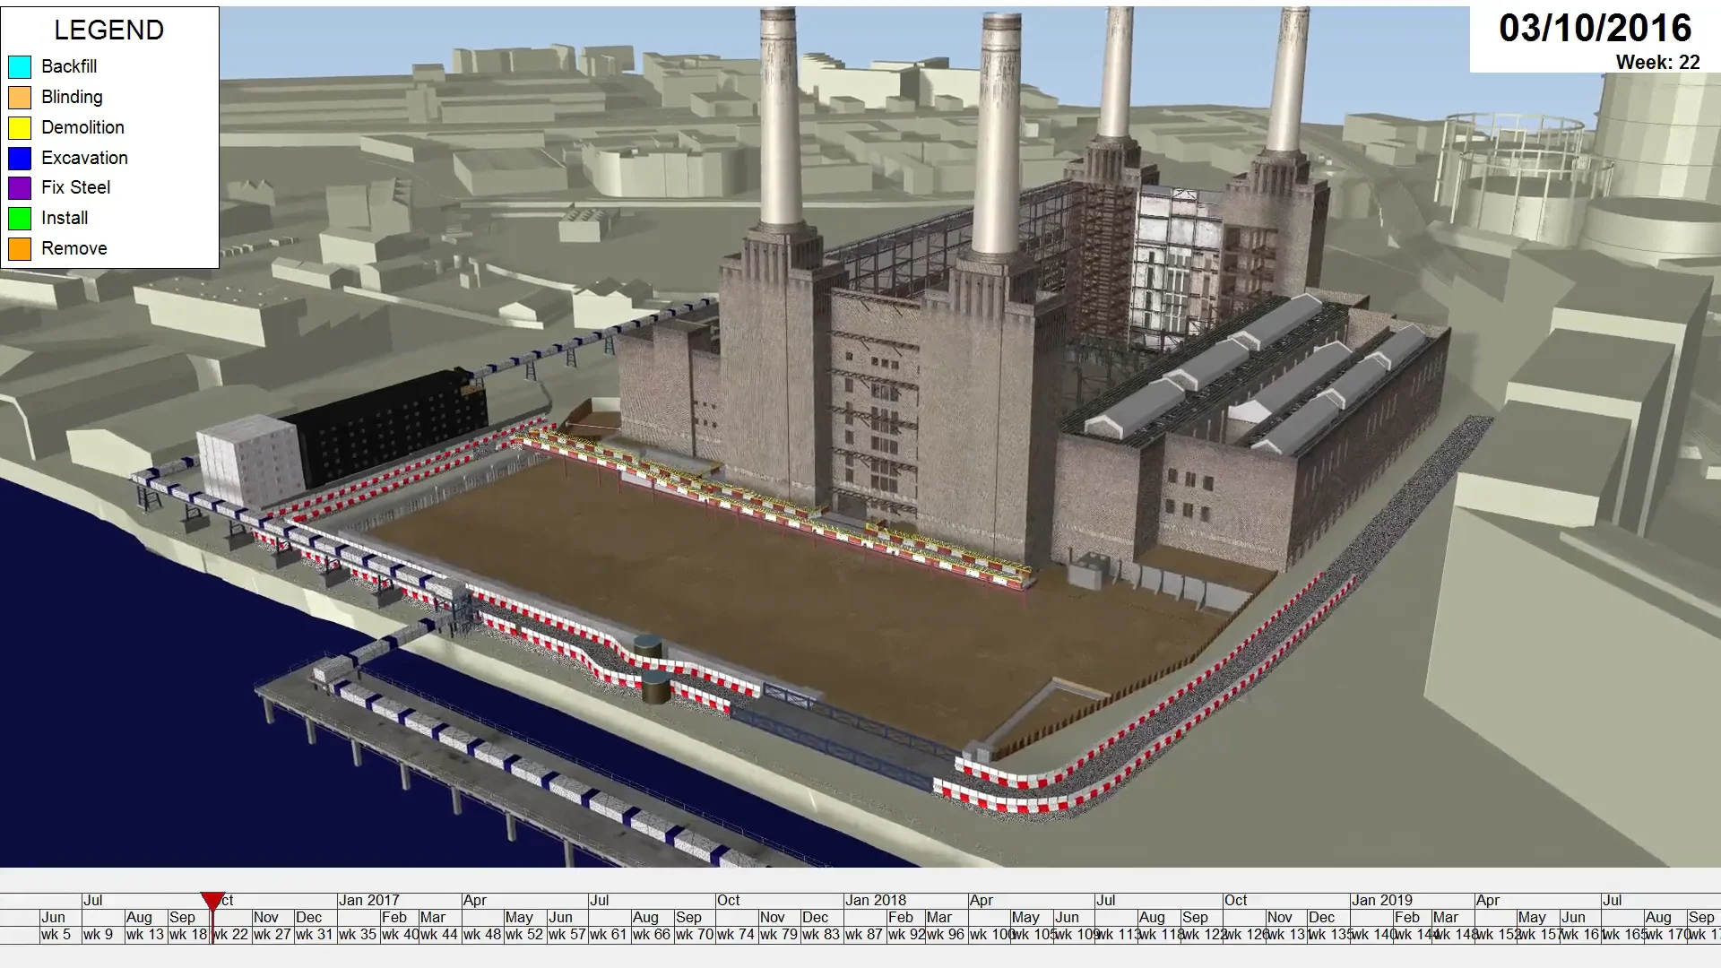Select the Excavation legend label
The image size is (1721, 968).
click(84, 158)
